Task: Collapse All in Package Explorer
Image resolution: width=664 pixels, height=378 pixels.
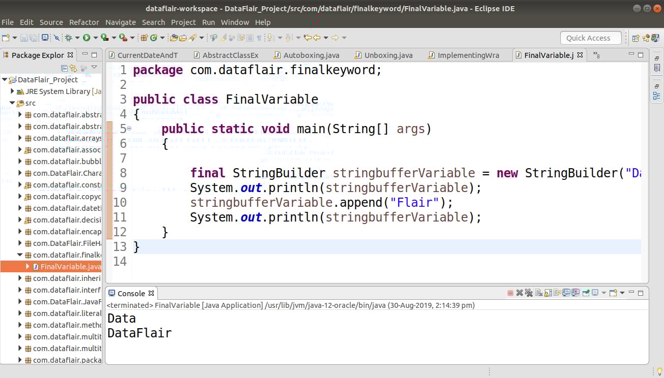Action: [65, 68]
